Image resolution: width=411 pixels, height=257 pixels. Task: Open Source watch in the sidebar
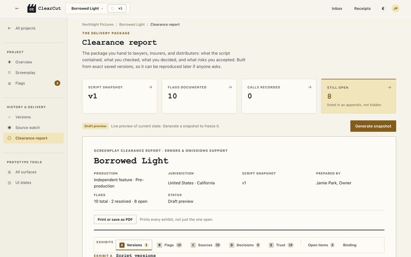point(34,127)
